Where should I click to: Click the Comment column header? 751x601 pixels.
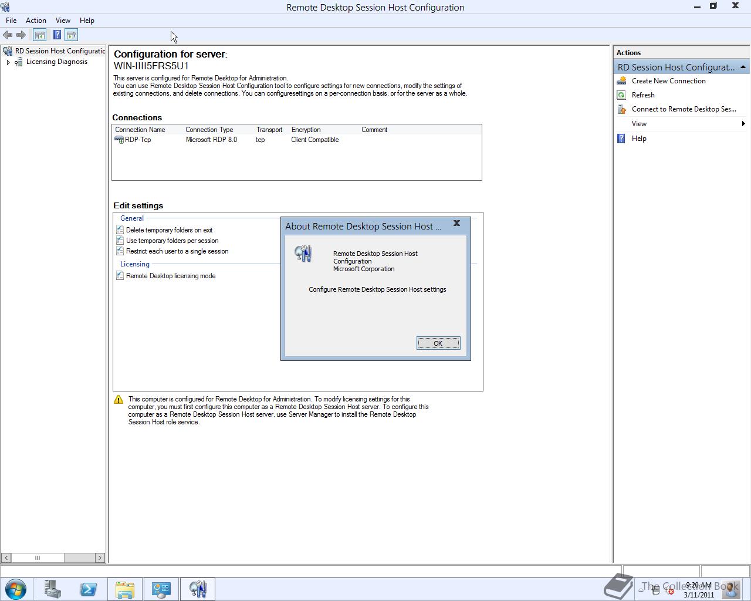tap(374, 130)
